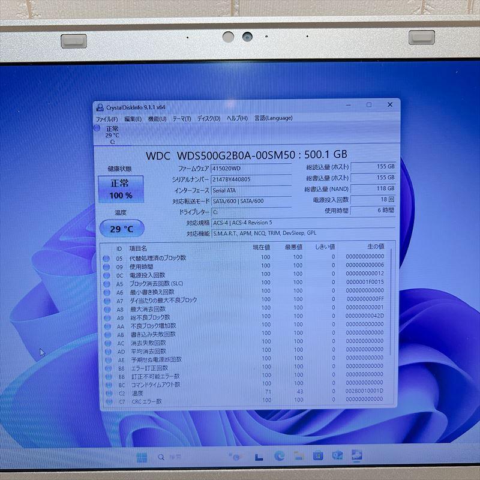
Task: Open File Explorer from the taskbar
Action: (298, 456)
